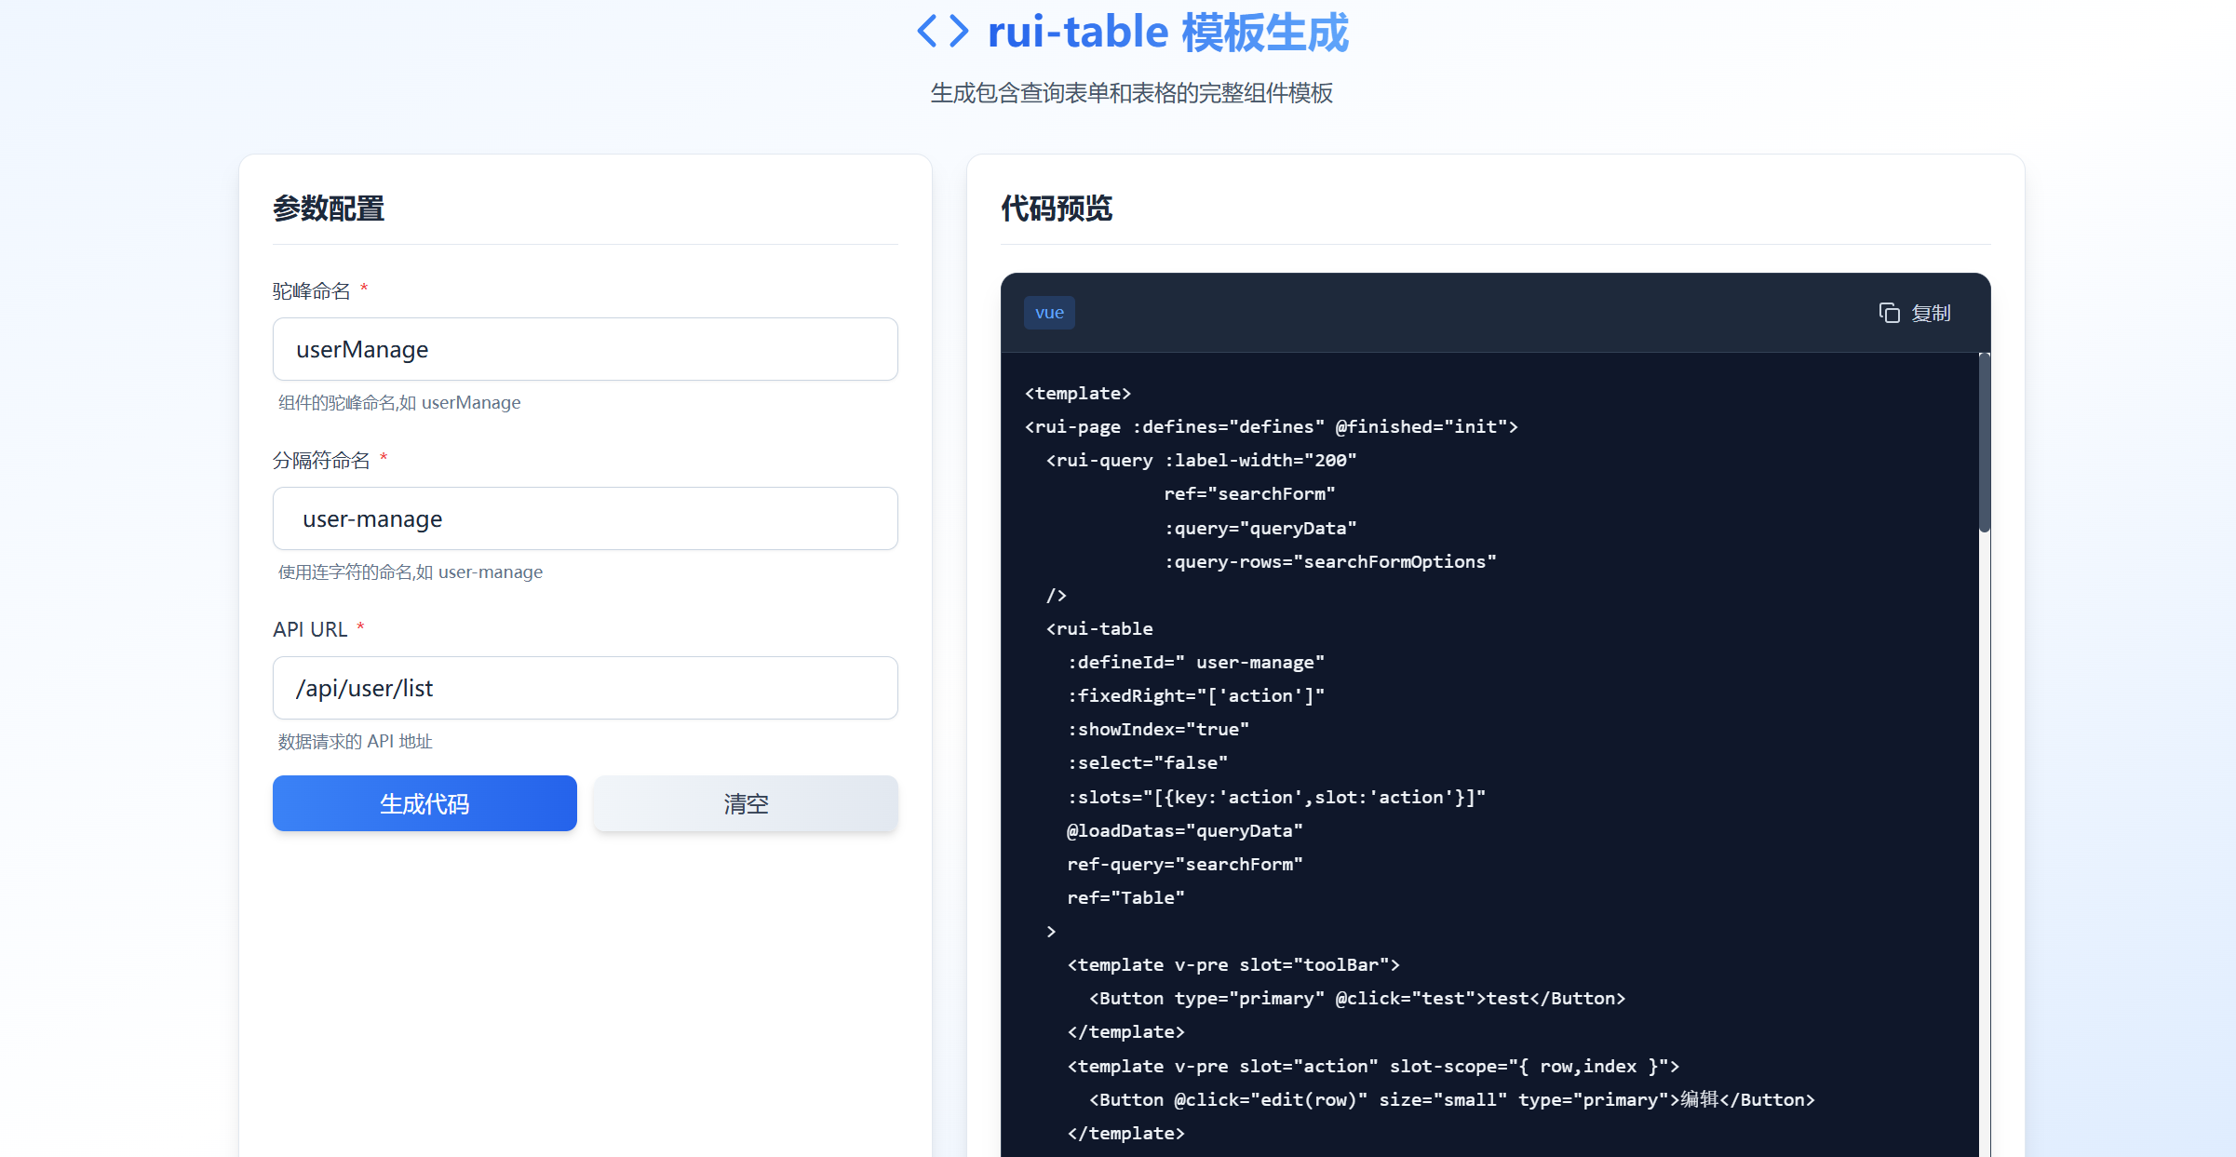Focus the user-manage separator name input
Image resolution: width=2236 pixels, height=1157 pixels.
pos(585,518)
